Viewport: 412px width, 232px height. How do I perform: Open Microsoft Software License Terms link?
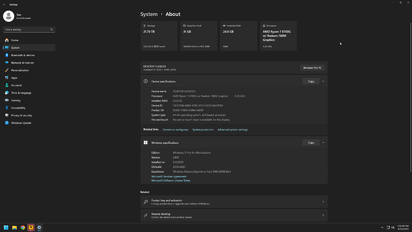[x=171, y=180]
